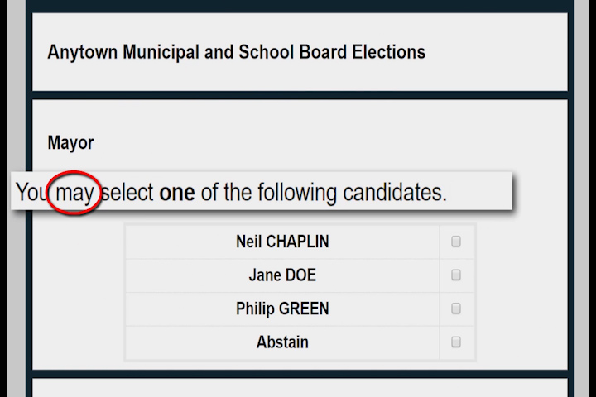Screen dimensions: 596x397
Task: Click the red-circled word "may"
Action: (x=74, y=194)
